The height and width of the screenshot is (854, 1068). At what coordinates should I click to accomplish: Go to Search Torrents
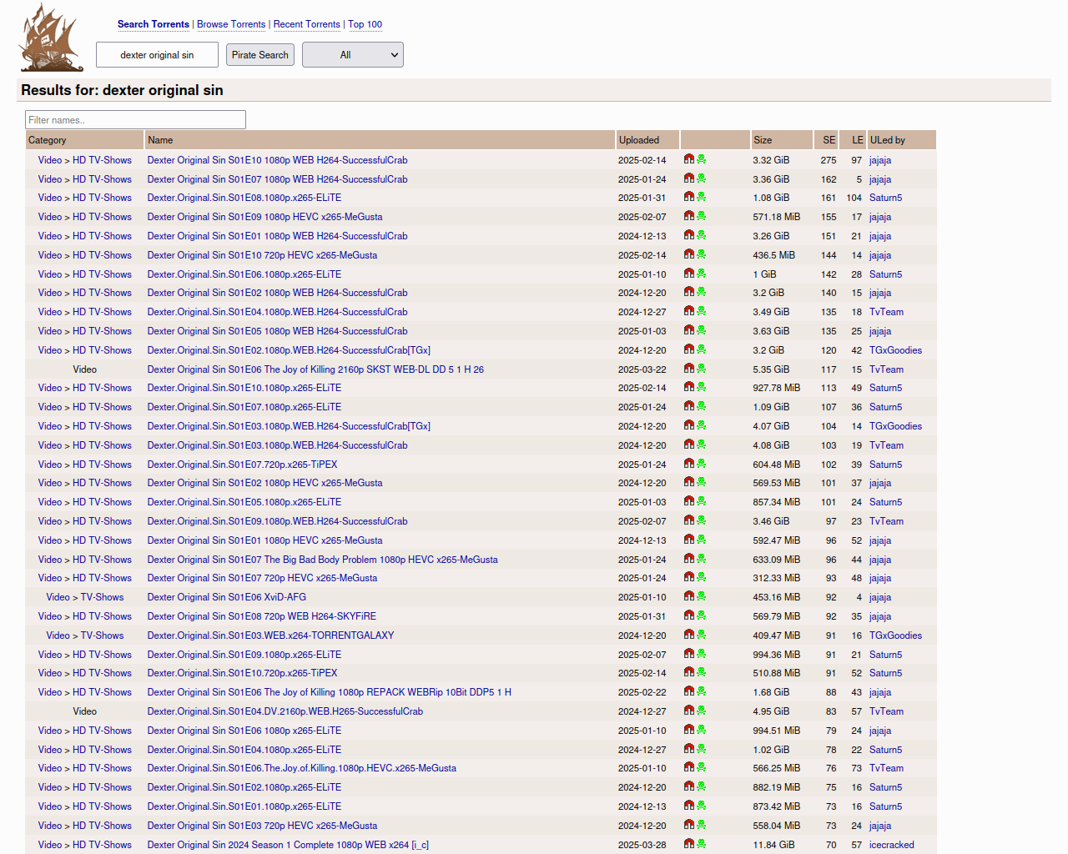[x=154, y=24]
